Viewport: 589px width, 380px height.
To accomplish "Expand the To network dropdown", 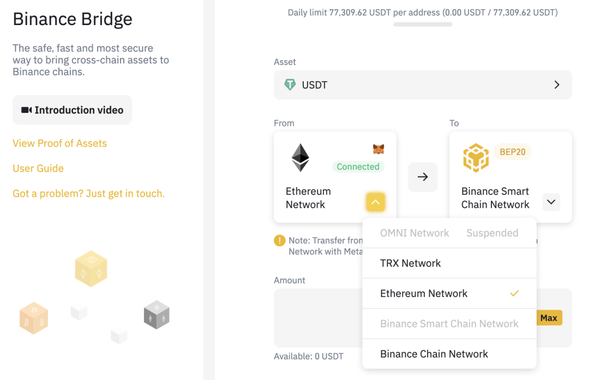I will 551,202.
